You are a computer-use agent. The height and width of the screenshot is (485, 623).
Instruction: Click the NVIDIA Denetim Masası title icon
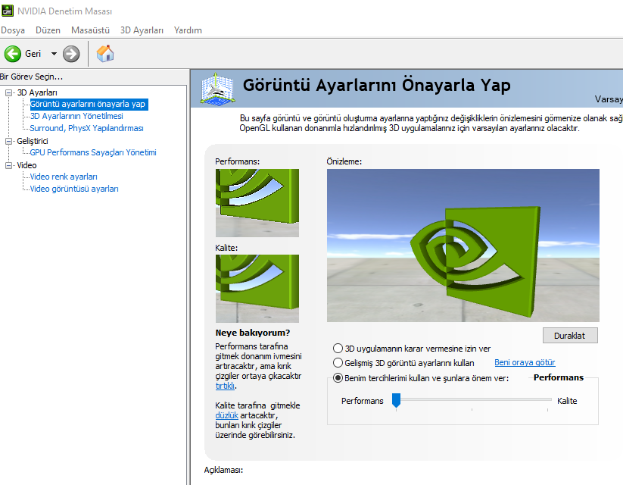7,11
